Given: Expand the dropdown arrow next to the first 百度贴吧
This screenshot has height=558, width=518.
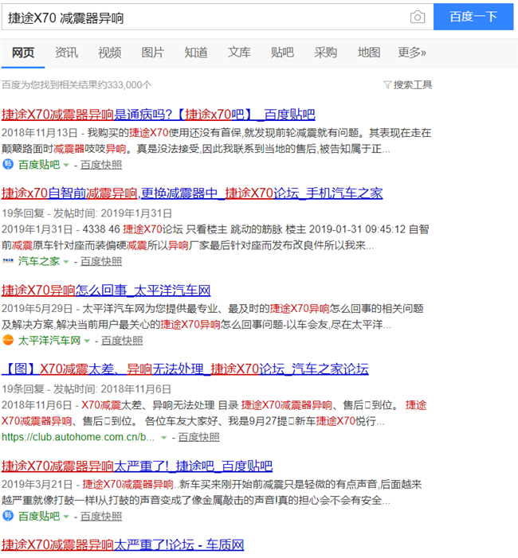Looking at the screenshot, I should coord(66,165).
